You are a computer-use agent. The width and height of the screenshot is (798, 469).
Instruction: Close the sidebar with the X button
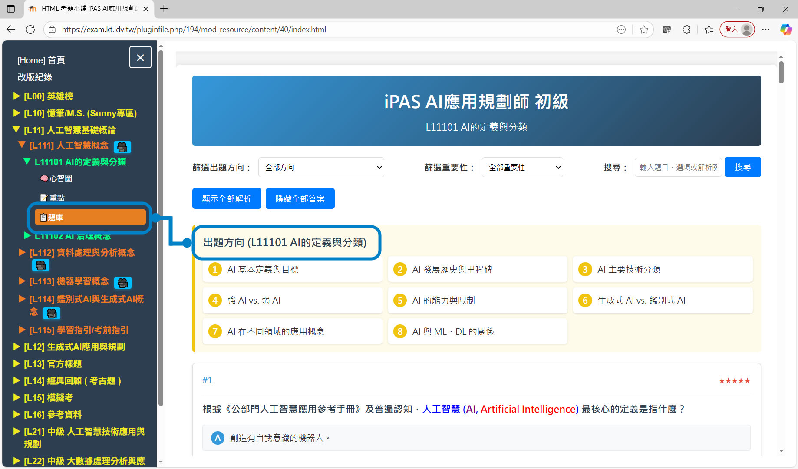(x=140, y=57)
